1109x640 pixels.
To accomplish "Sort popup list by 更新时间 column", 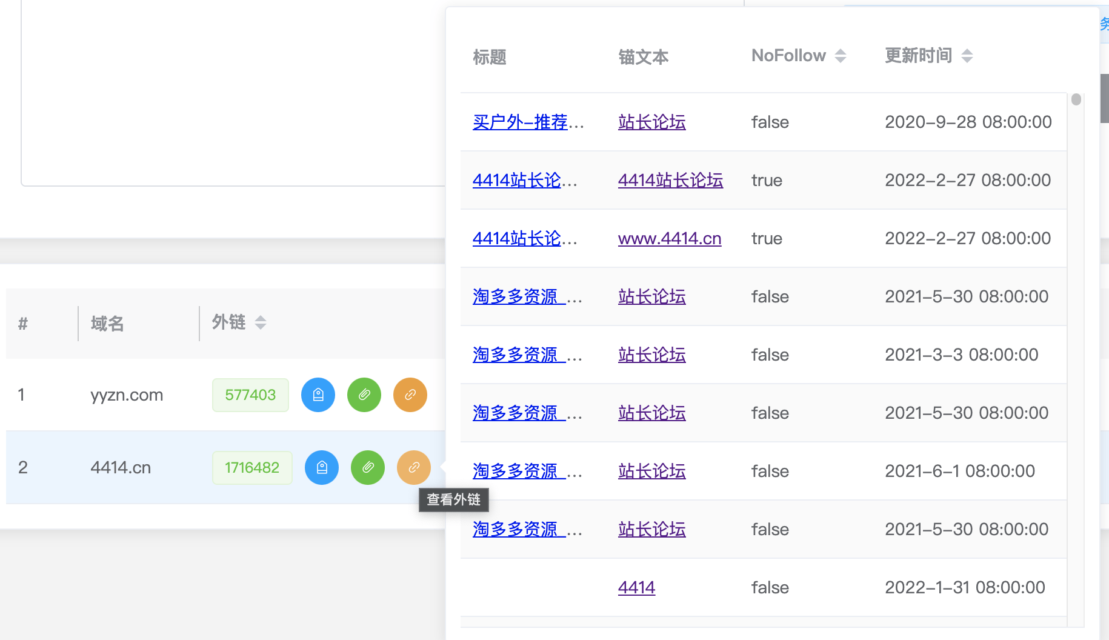I will point(967,56).
